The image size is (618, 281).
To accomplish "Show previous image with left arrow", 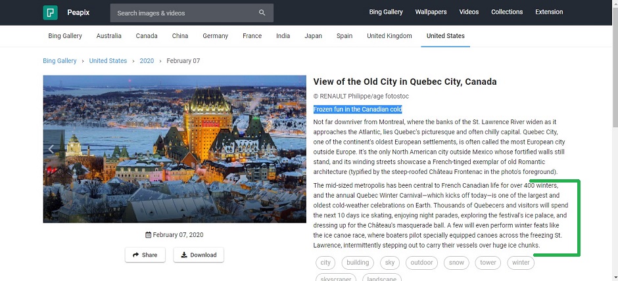I will [x=51, y=149].
